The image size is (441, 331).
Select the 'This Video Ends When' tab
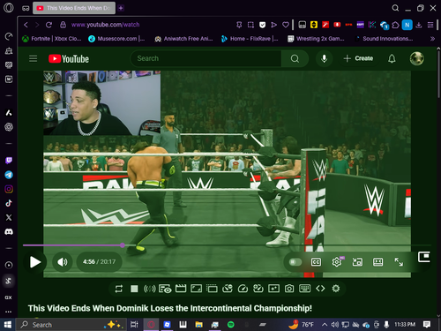click(x=74, y=8)
